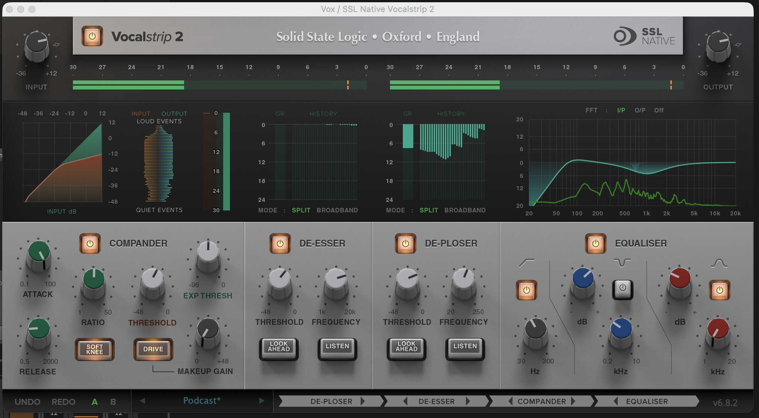
Task: Enable the Equaliser power icon
Action: (596, 244)
